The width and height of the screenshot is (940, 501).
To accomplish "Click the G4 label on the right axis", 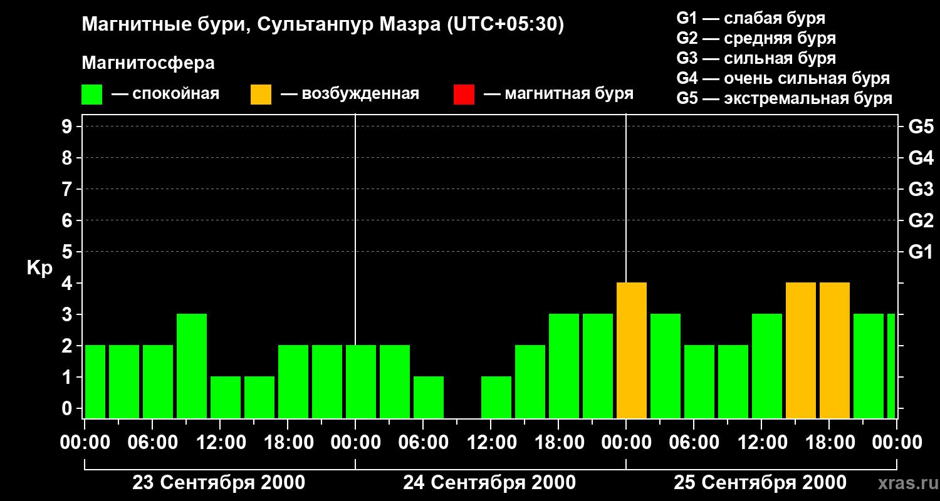I will tap(921, 158).
